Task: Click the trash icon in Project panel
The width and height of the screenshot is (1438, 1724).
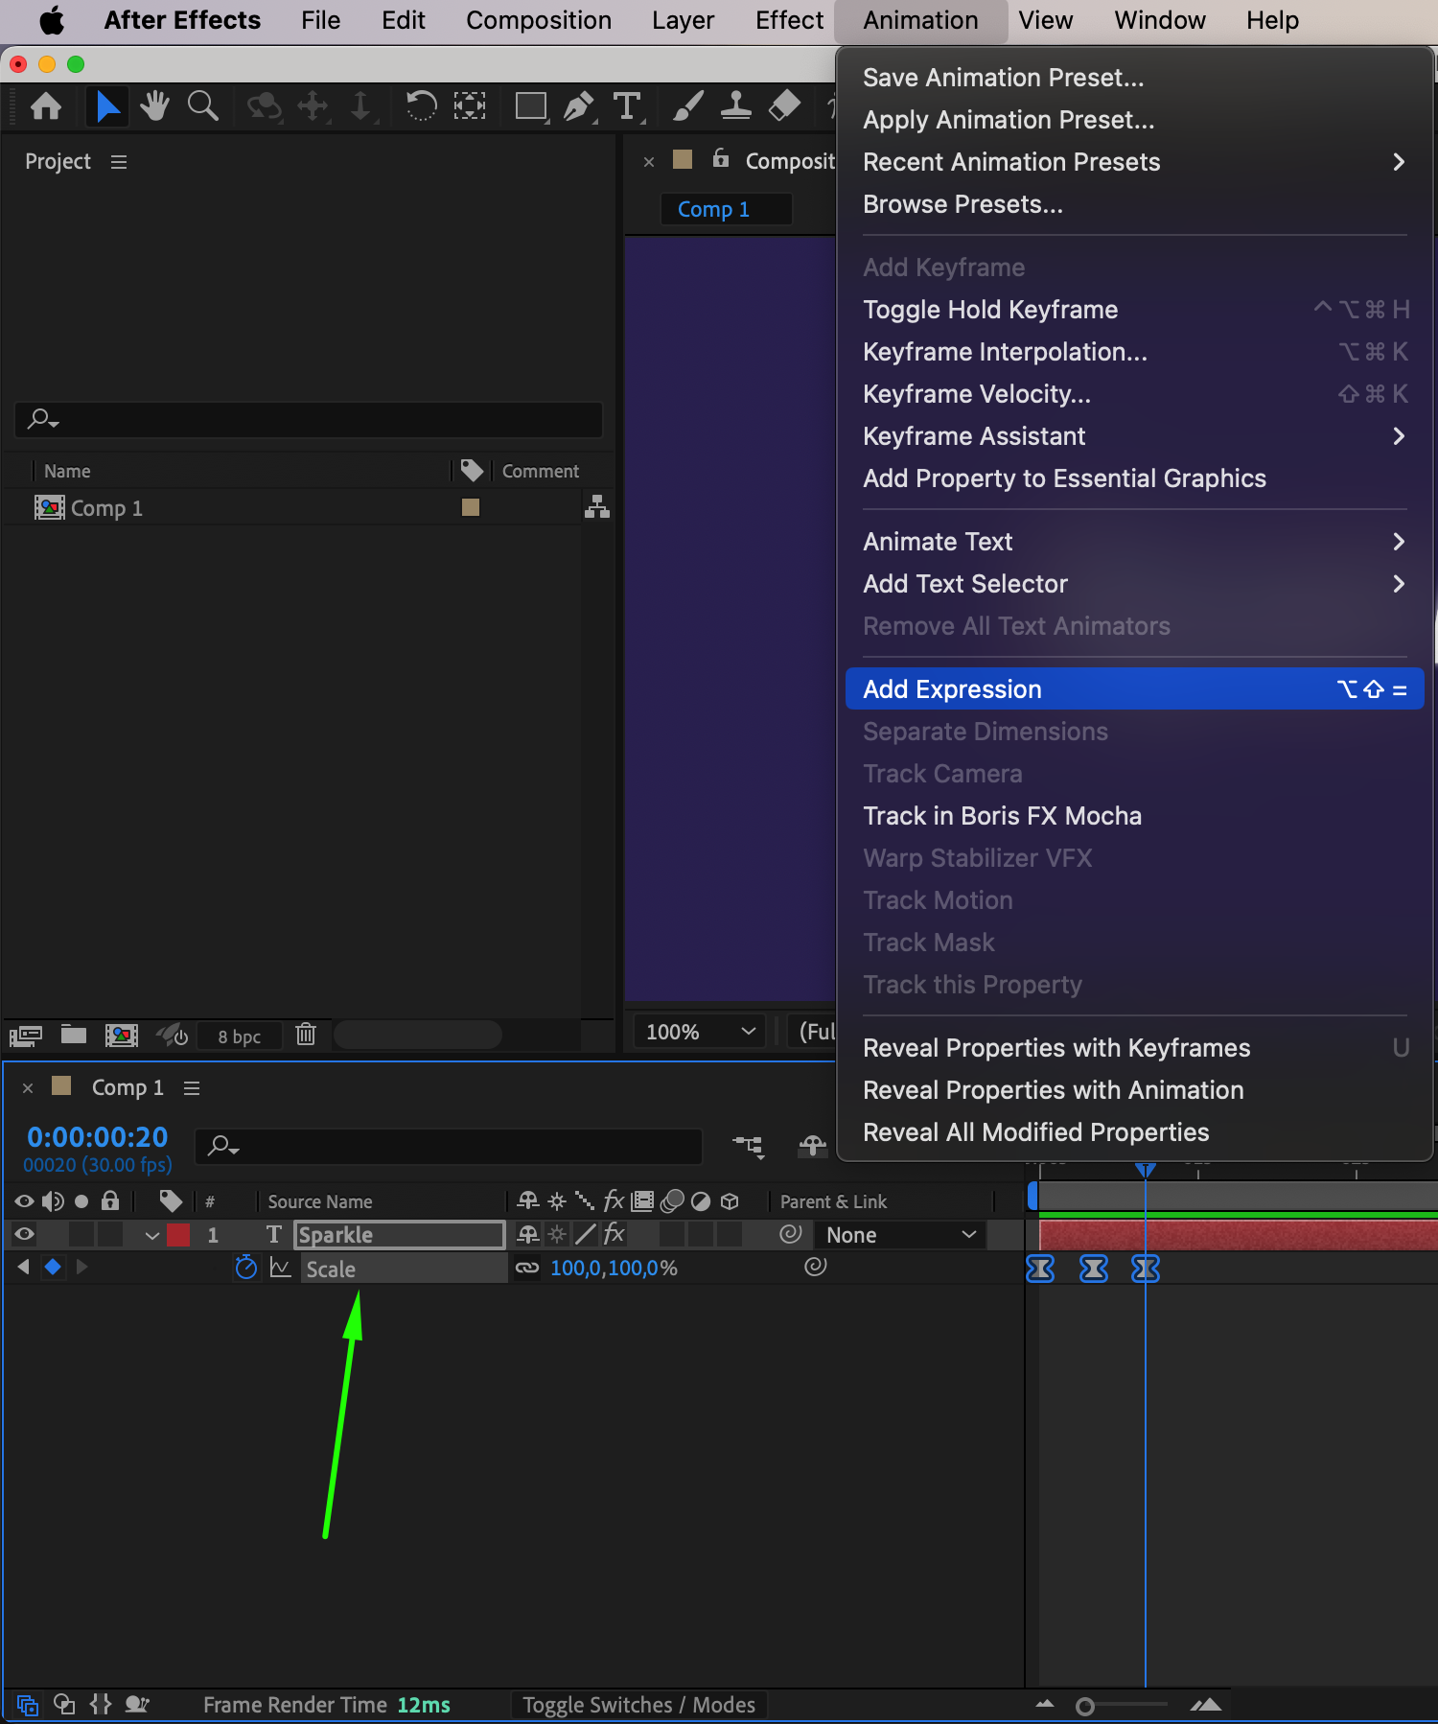Action: click(306, 1034)
